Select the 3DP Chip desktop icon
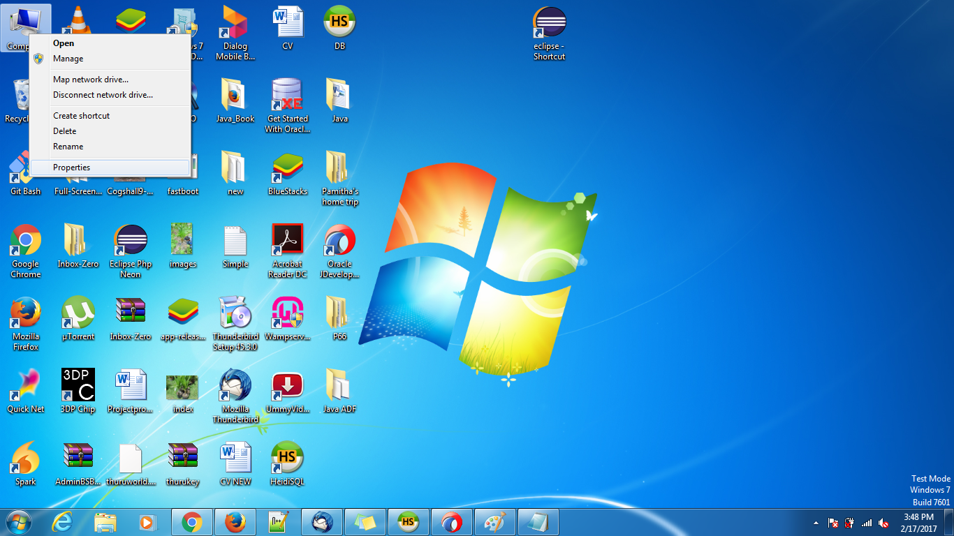Image resolution: width=954 pixels, height=536 pixels. [78, 391]
